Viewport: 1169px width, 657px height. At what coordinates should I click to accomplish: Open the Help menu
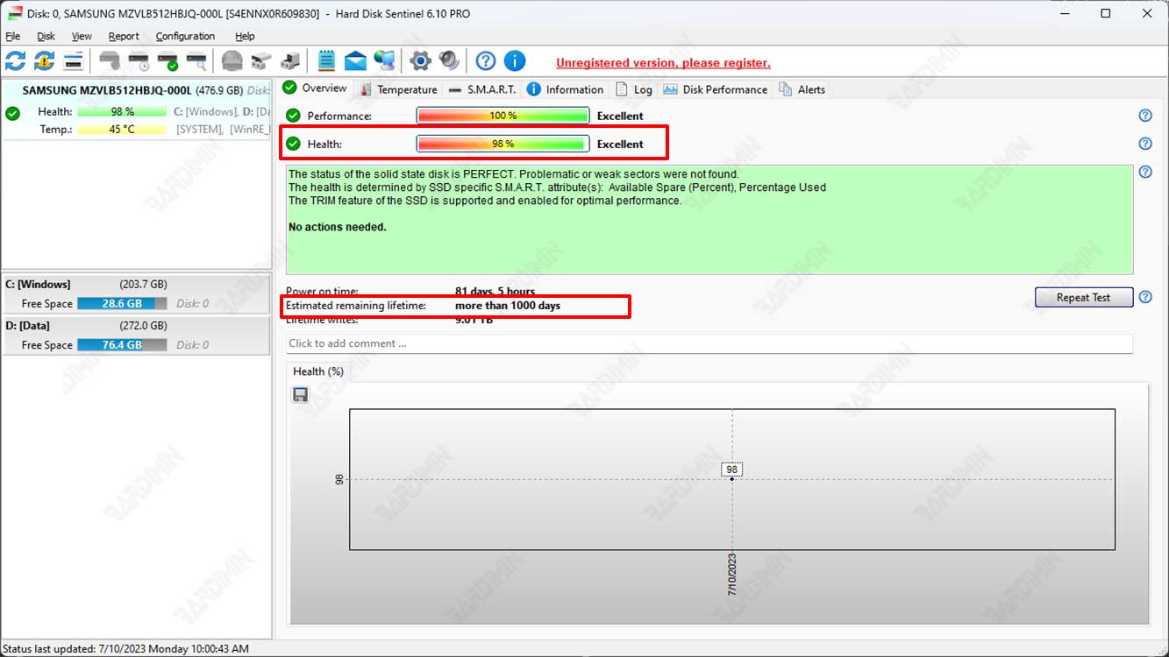245,36
